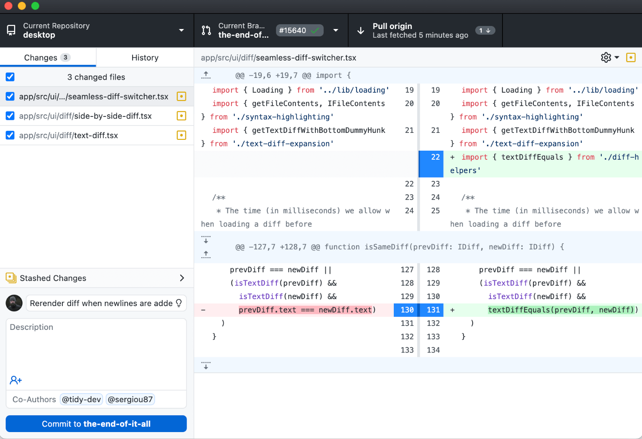Click the commit author avatar
The image size is (642, 439).
coord(14,303)
